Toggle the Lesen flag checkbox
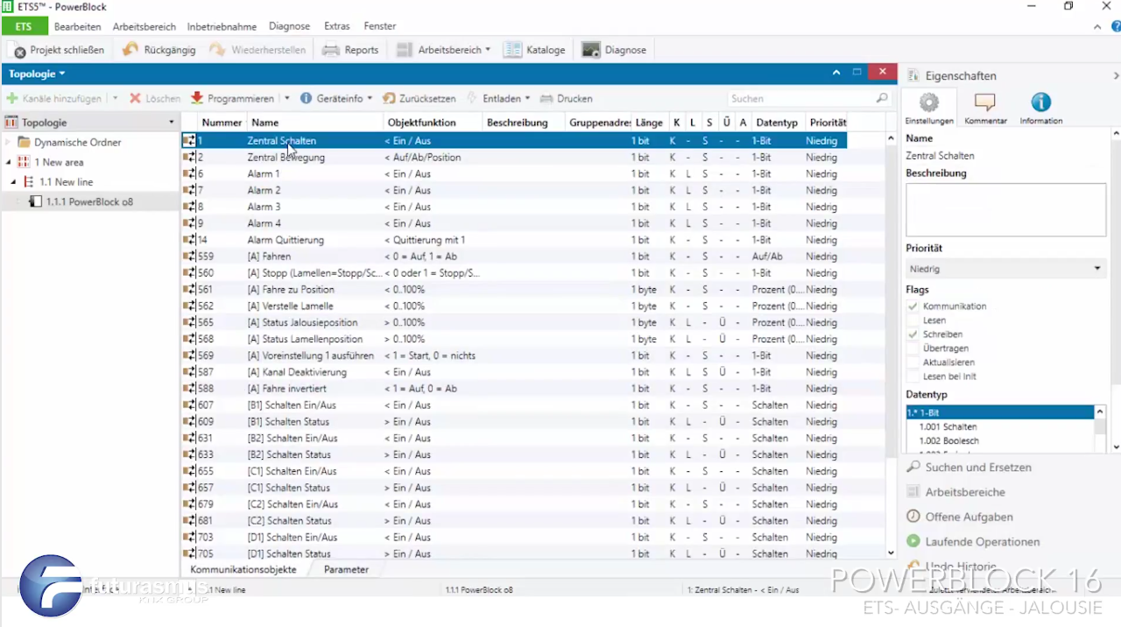This screenshot has height=627, width=1121. [x=913, y=321]
